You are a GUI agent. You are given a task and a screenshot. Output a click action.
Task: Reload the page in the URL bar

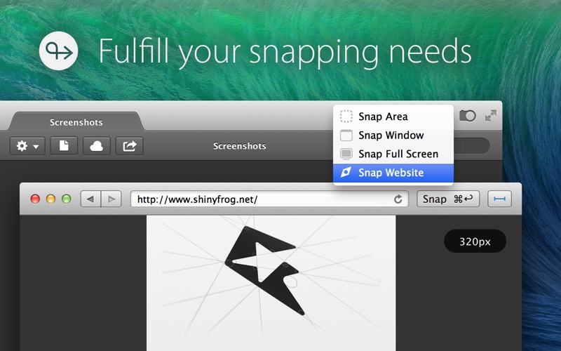pos(398,199)
